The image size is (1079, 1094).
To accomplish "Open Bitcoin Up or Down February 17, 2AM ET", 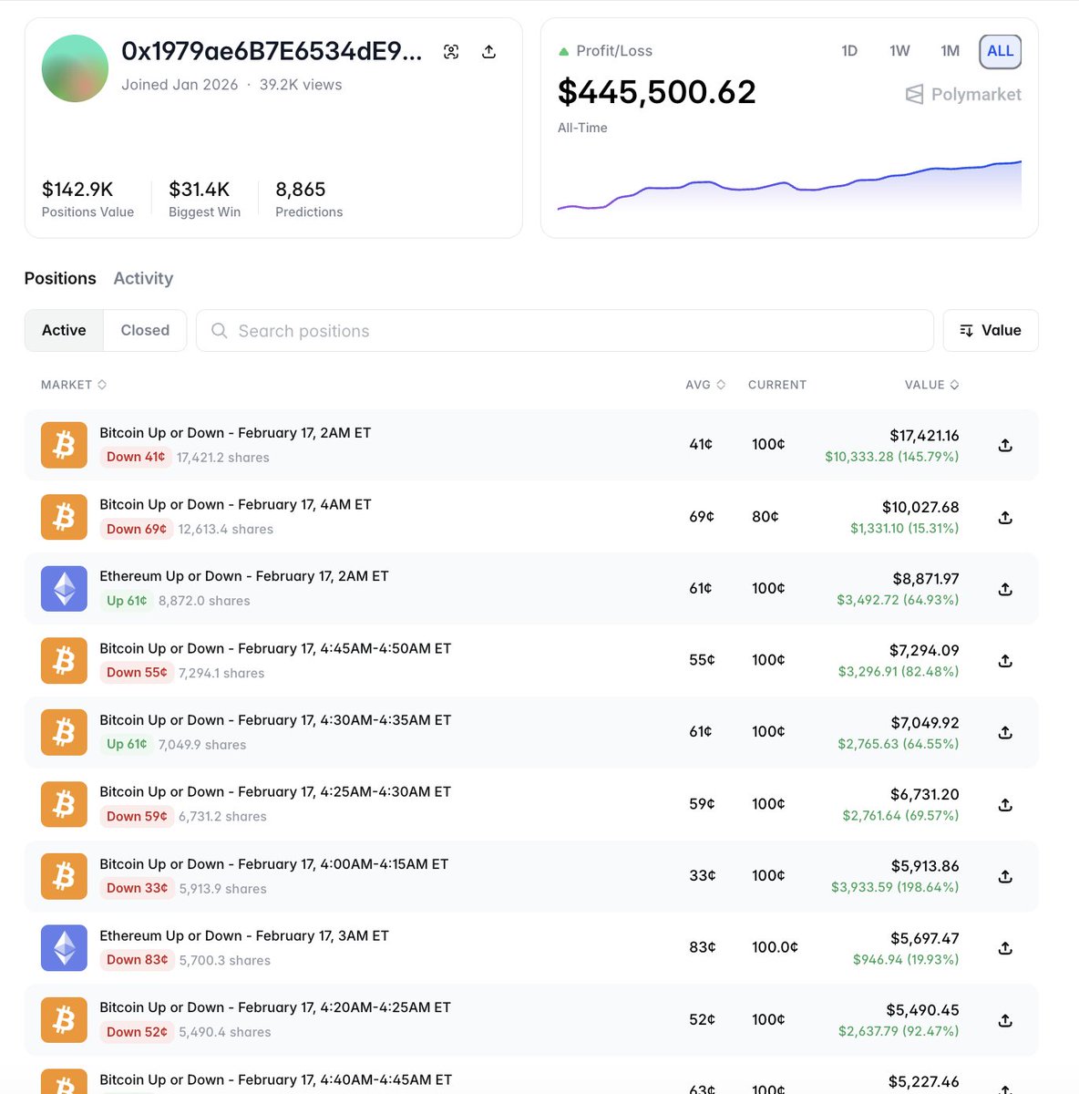I will tap(235, 433).
